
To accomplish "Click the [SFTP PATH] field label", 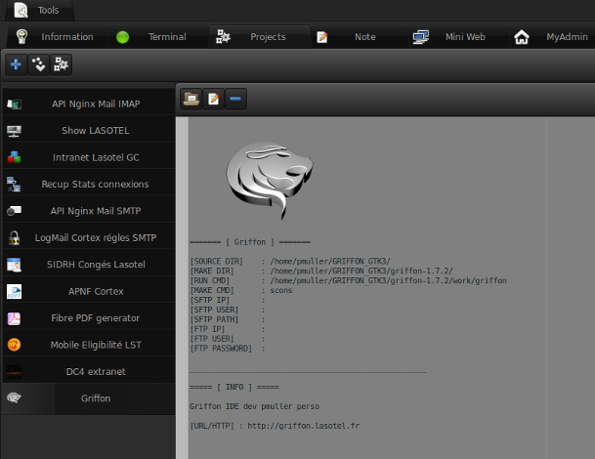I will (214, 319).
